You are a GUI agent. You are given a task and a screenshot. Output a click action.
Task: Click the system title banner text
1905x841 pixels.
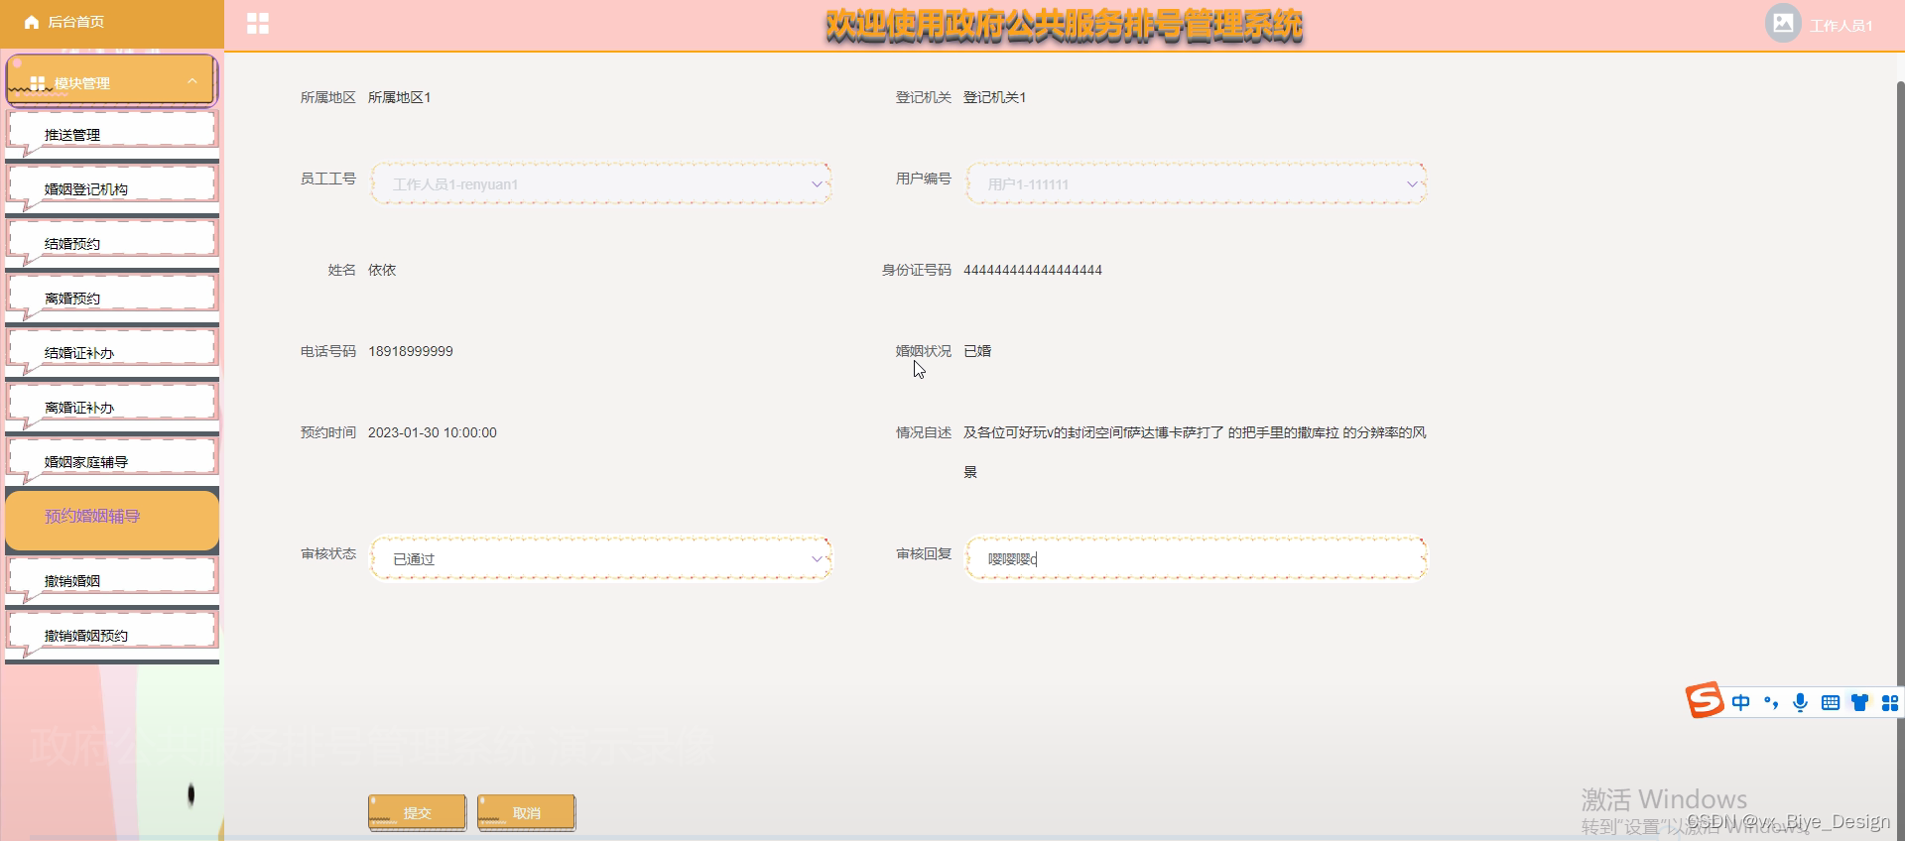click(1064, 26)
